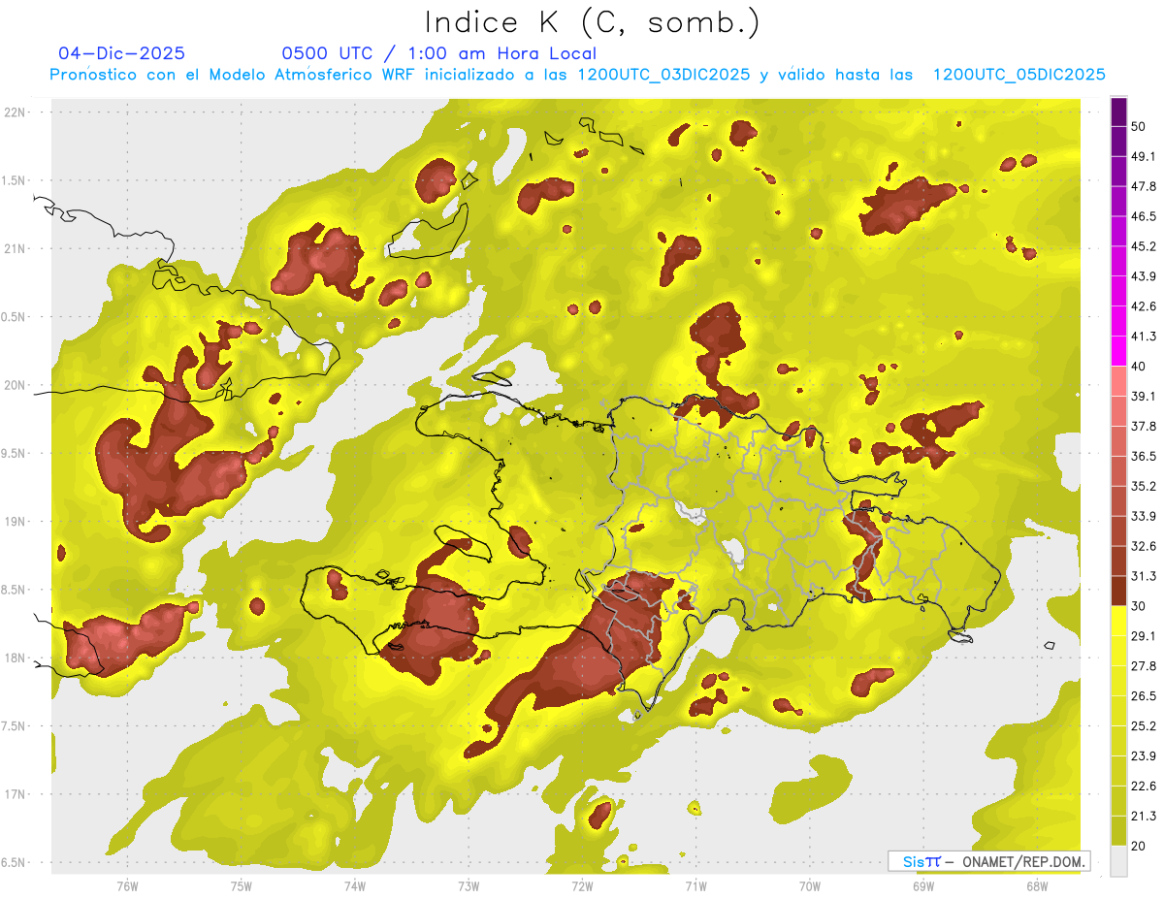The width and height of the screenshot is (1164, 899).
Task: Click legend value '37.8'
Action: 1143,426
